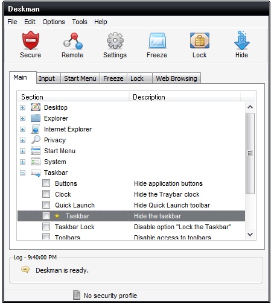
Task: Select the Explorer folder icon
Action: click(x=36, y=118)
